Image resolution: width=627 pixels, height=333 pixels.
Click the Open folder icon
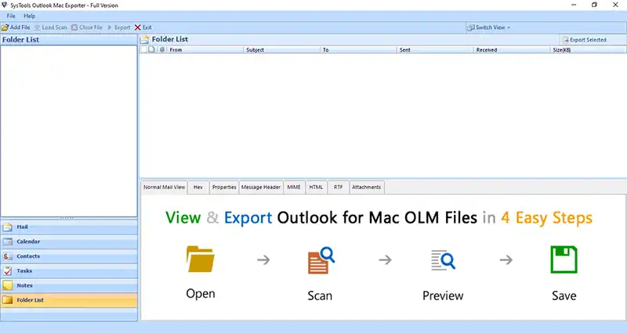click(201, 260)
